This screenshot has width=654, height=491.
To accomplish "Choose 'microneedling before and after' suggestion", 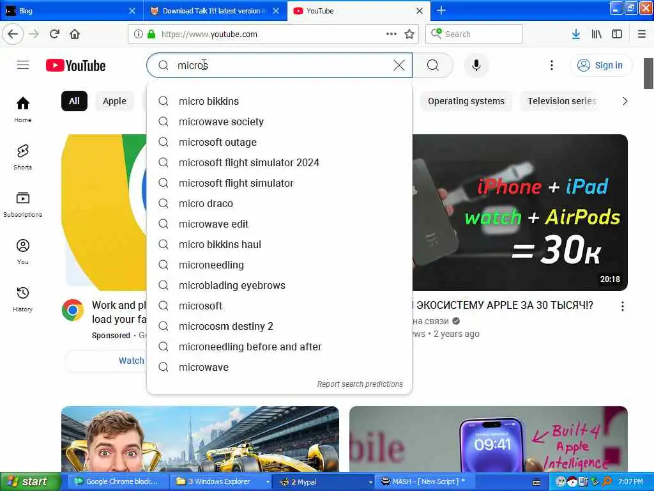I will 280,347.
